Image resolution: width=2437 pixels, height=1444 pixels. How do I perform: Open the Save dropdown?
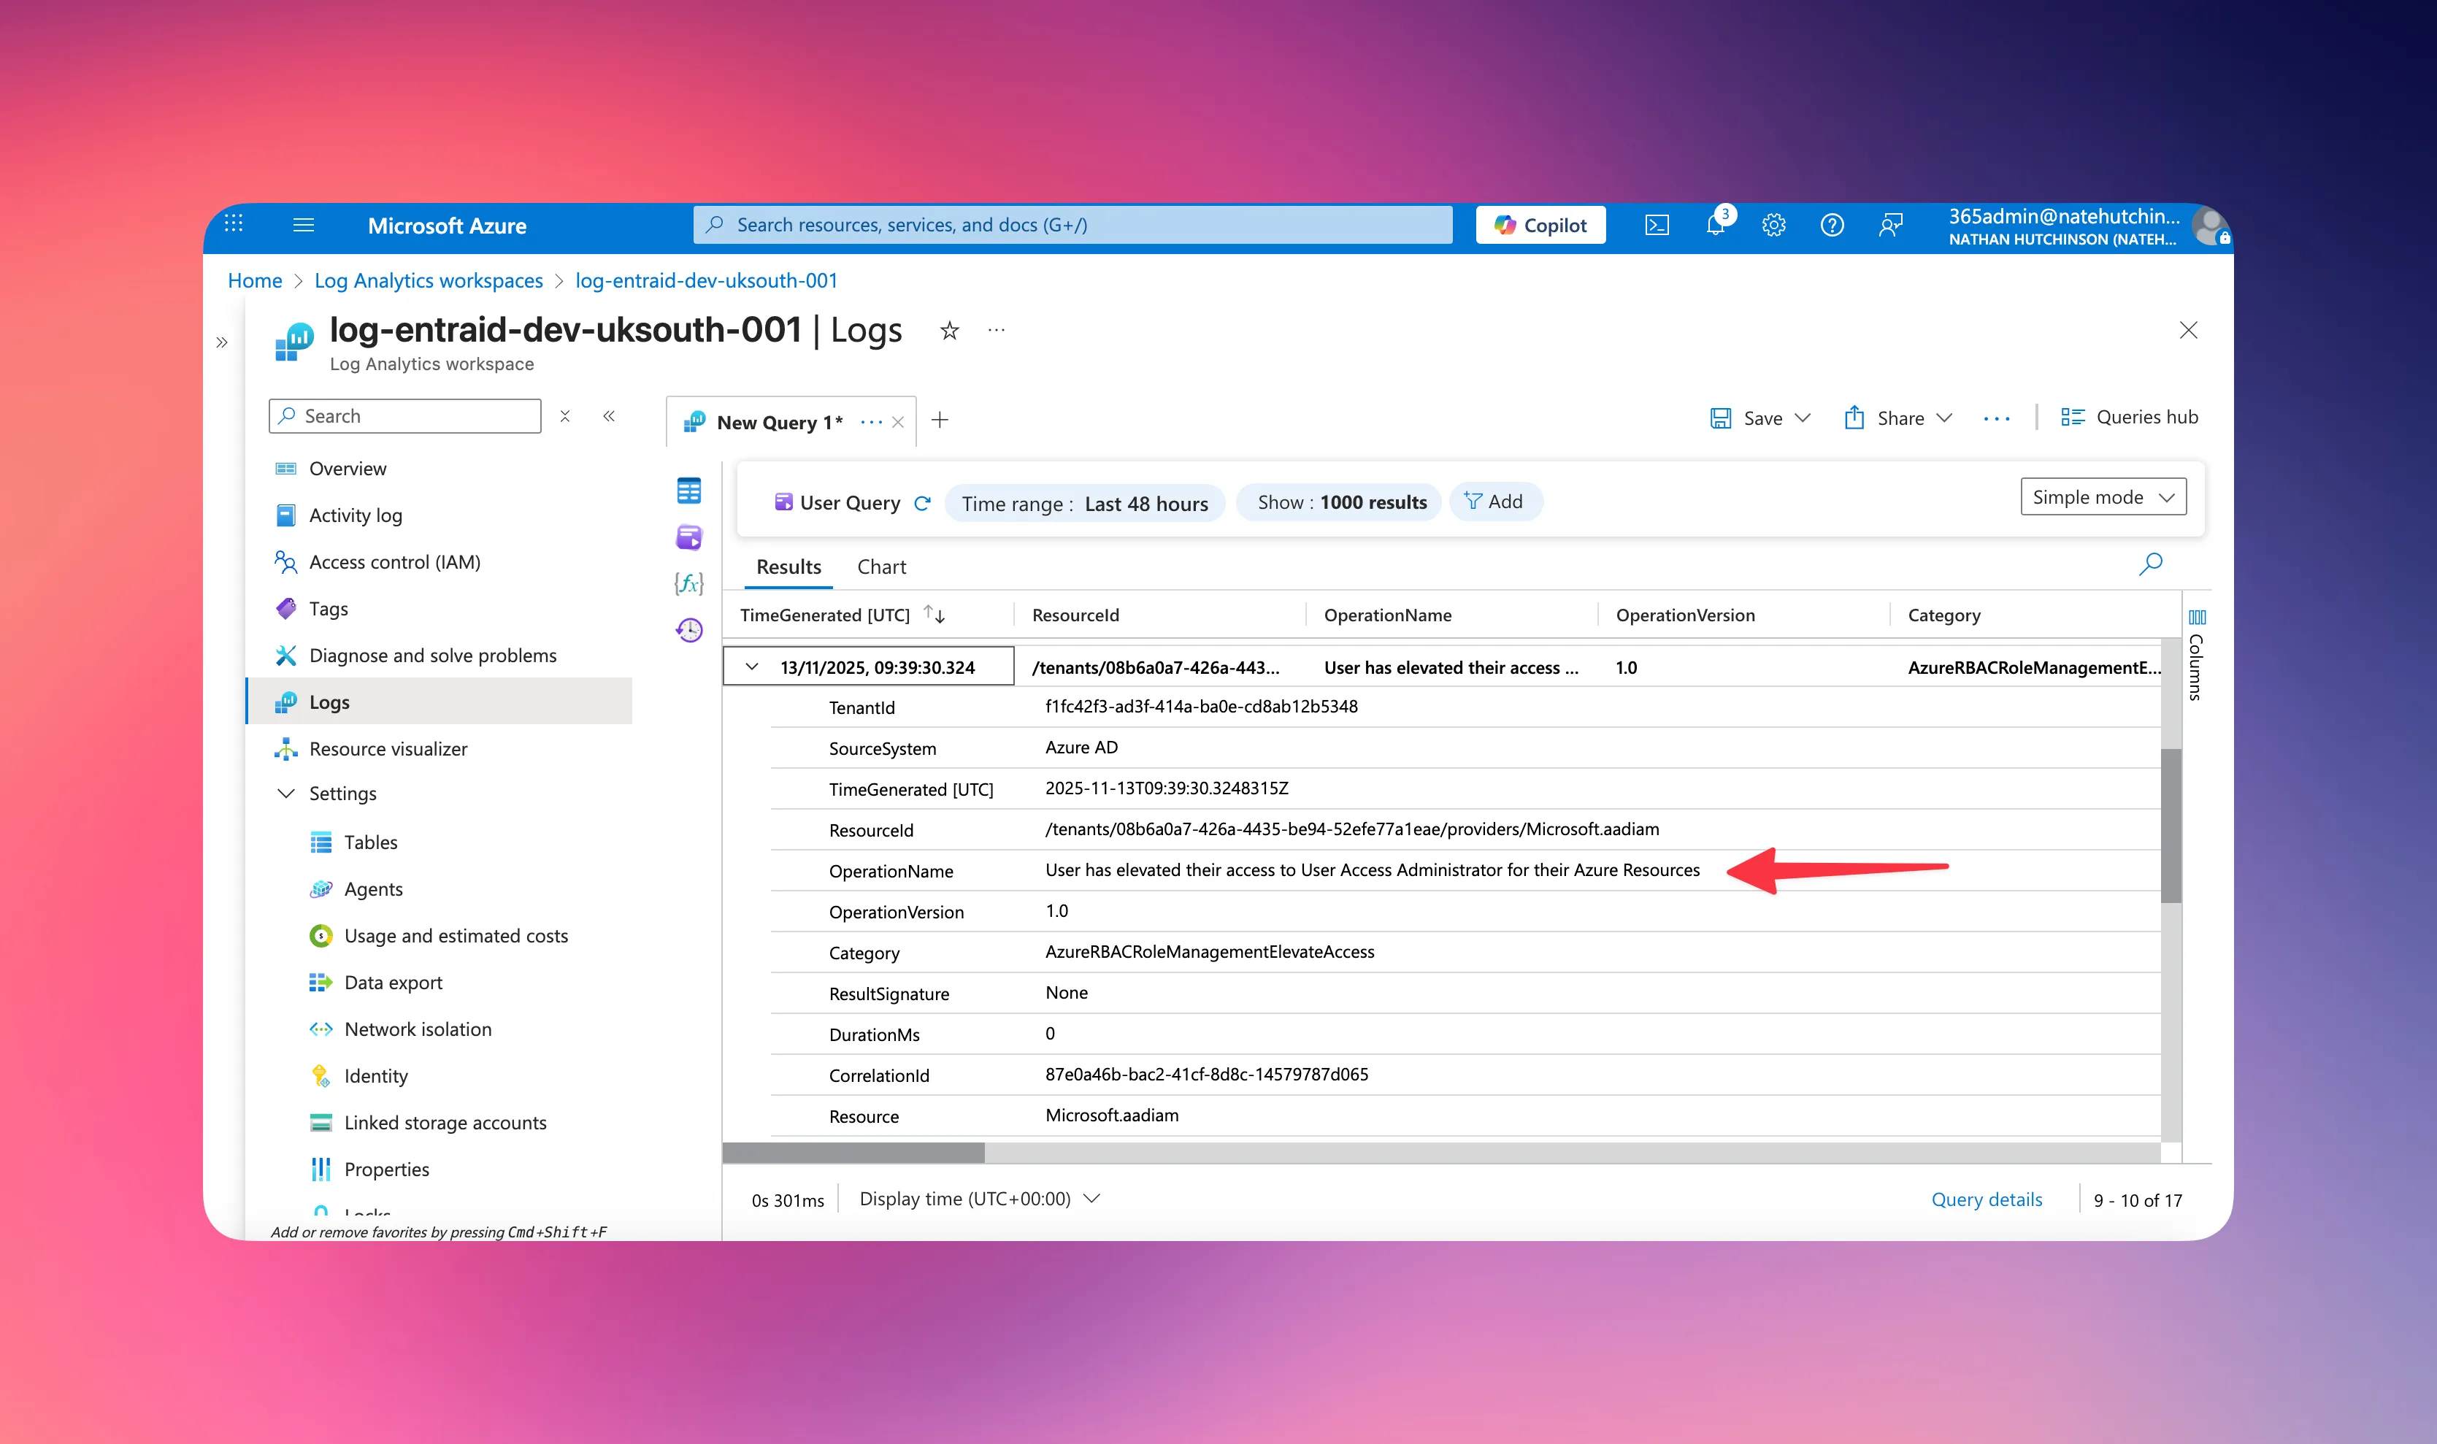tap(1761, 418)
